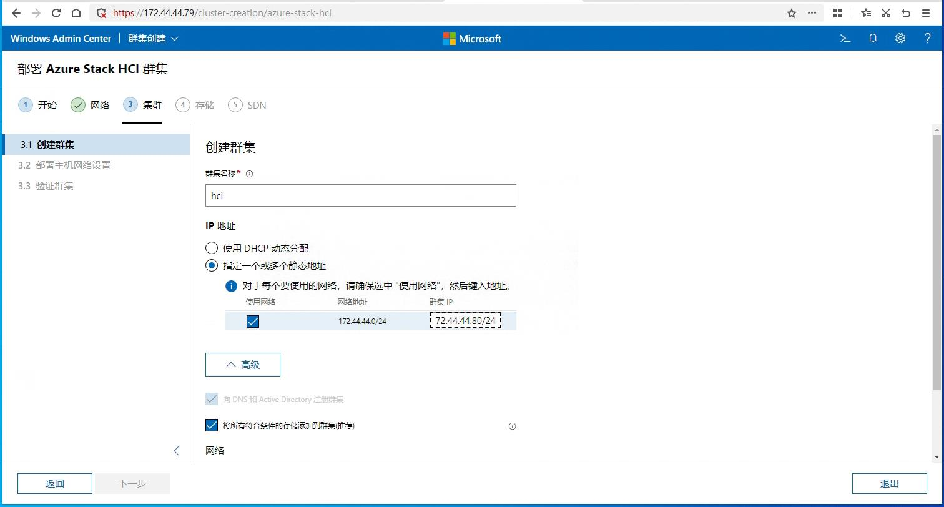Screen dimensions: 944x507
Task: Click the scrollbar down arrow
Action: pyautogui.click(x=937, y=457)
